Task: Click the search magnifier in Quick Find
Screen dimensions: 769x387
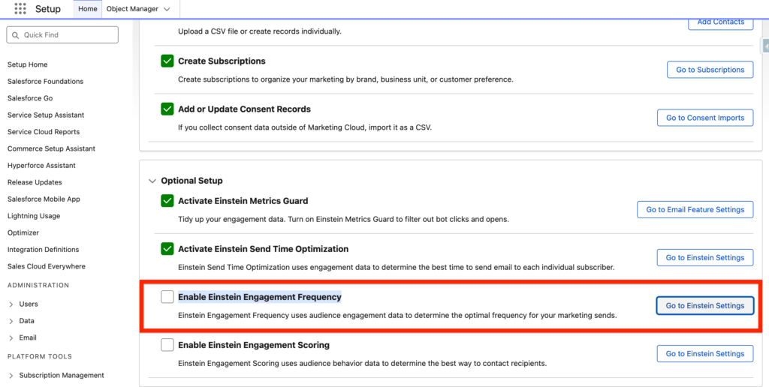Action: tap(16, 35)
